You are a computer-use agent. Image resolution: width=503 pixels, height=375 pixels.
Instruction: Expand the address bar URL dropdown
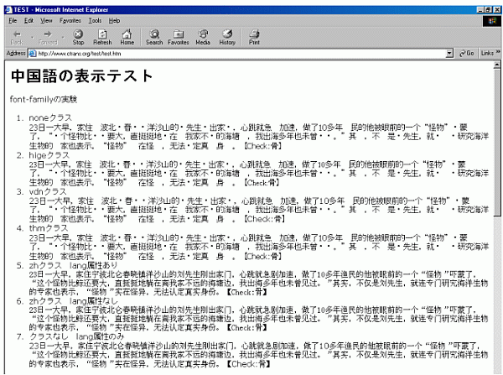tap(449, 54)
